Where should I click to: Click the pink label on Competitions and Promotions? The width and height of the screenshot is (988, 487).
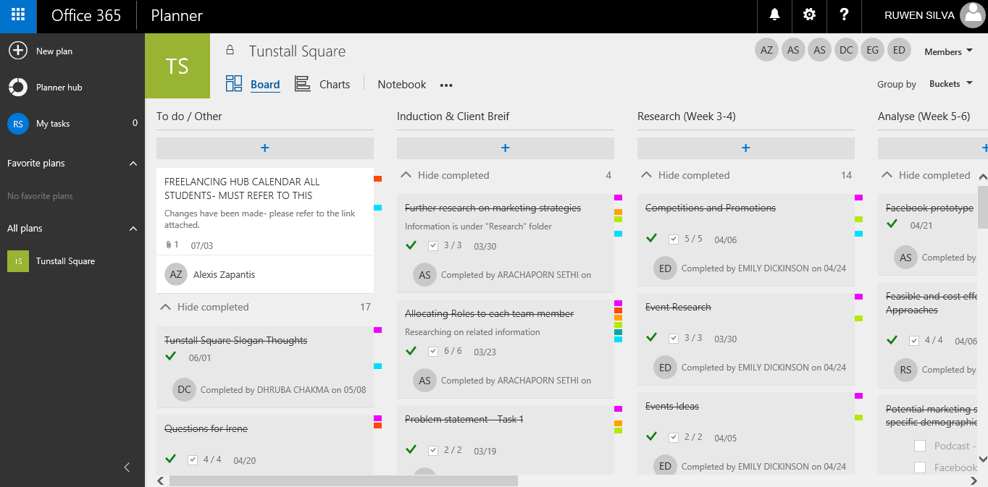tap(858, 198)
